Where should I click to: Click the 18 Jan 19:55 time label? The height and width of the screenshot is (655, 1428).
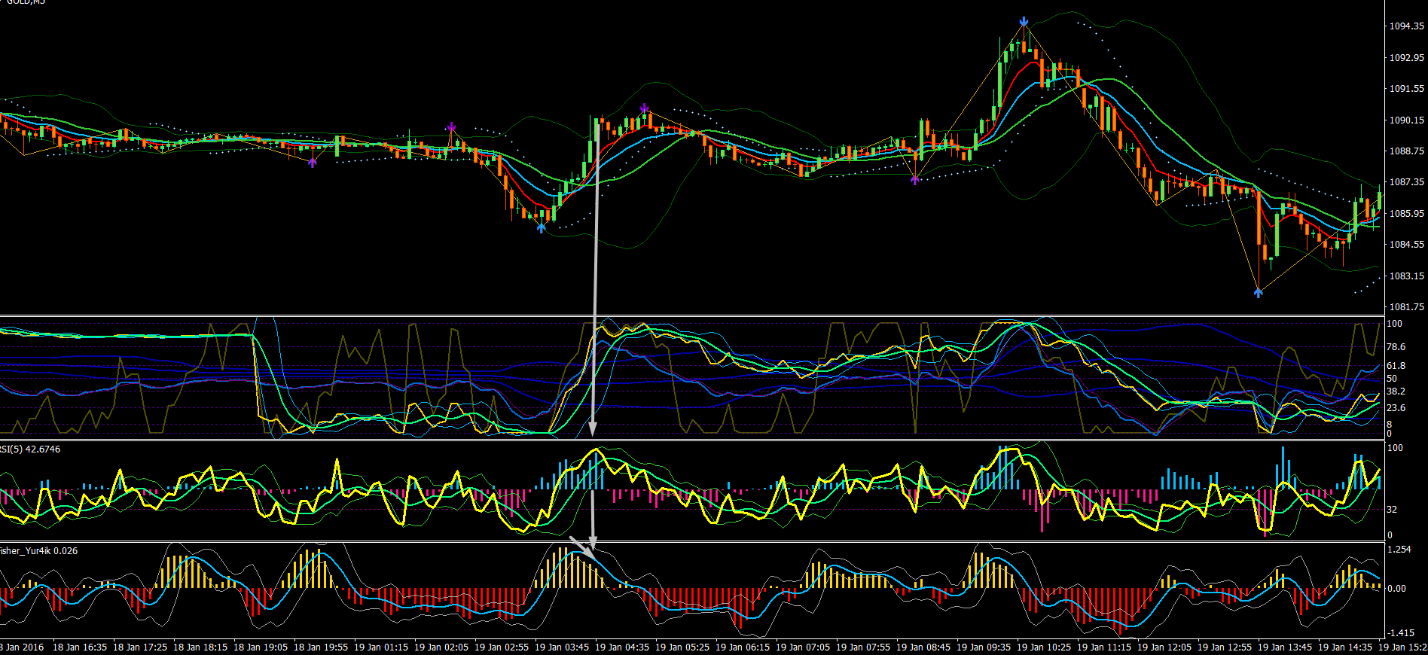click(x=321, y=647)
